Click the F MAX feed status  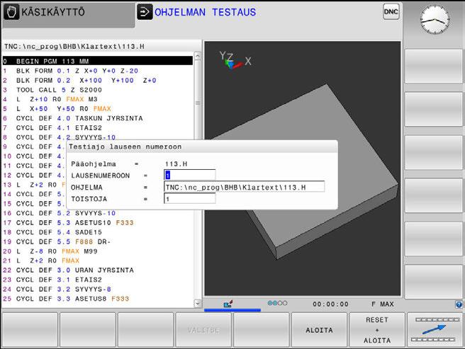383,304
